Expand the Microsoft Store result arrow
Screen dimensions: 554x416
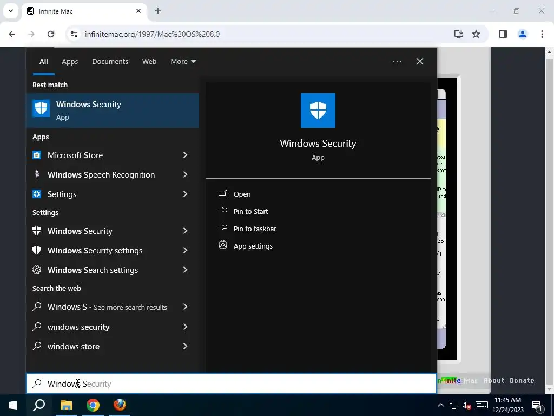point(185,155)
